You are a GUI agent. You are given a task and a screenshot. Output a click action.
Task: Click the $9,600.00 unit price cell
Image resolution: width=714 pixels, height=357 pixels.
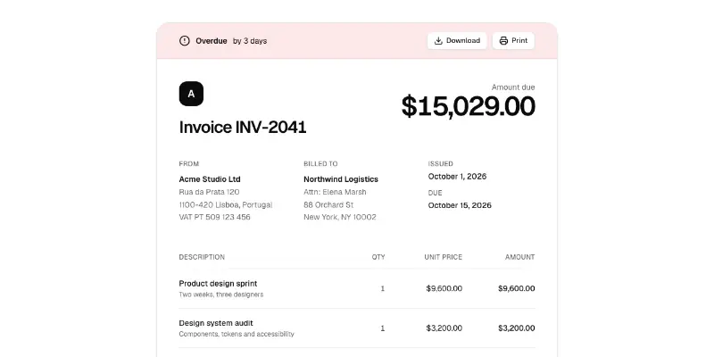coord(444,288)
